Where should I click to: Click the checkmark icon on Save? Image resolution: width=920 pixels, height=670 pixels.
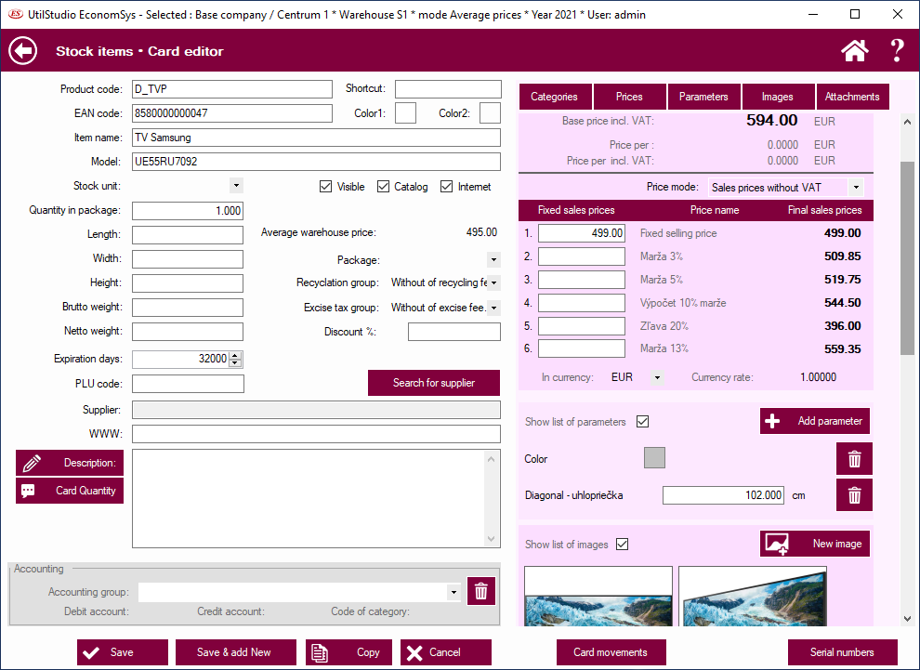pyautogui.click(x=91, y=652)
